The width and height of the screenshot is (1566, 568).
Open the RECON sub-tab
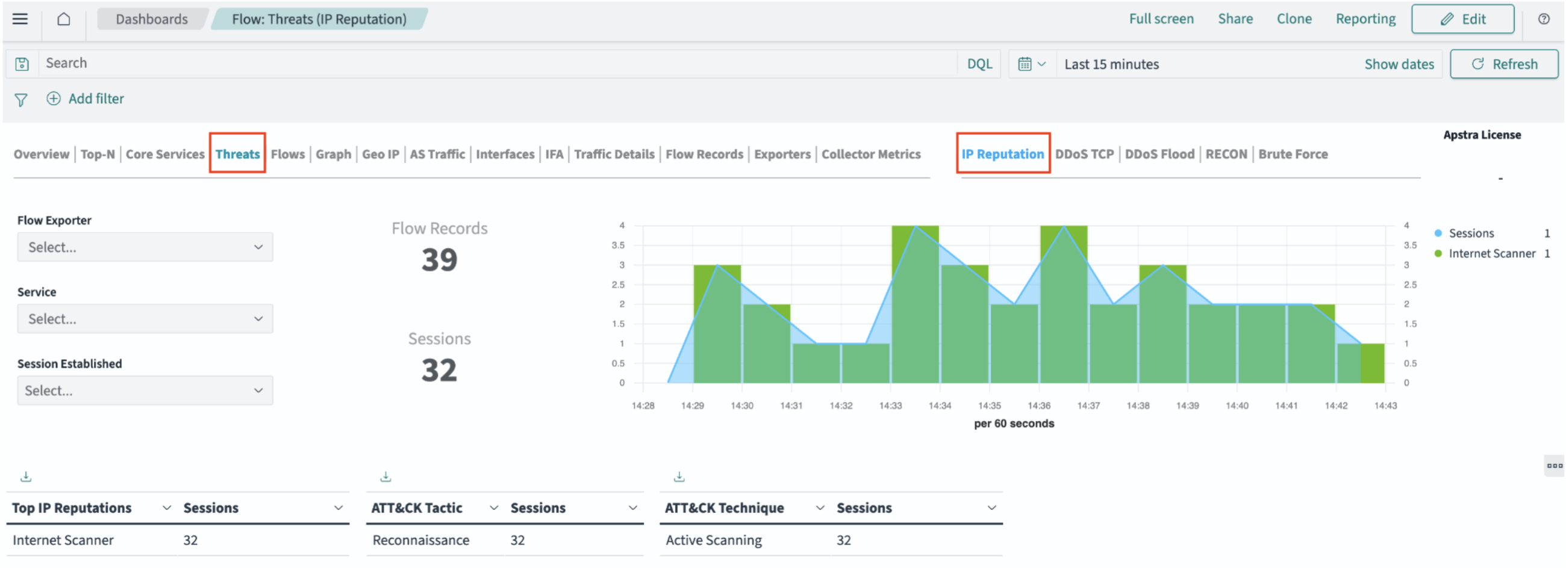1226,154
